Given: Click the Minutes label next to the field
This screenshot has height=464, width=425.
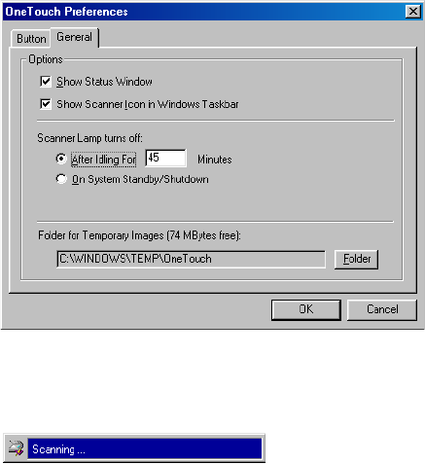Looking at the screenshot, I should tap(215, 160).
